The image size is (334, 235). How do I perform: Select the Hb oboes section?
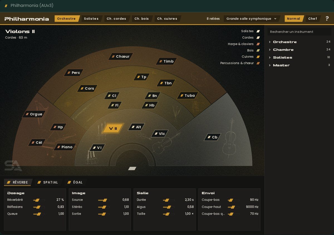[x=150, y=105]
